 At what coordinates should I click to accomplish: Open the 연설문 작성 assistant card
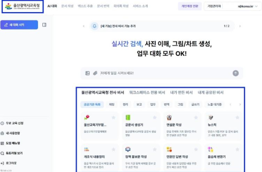pyautogui.click(x=182, y=126)
